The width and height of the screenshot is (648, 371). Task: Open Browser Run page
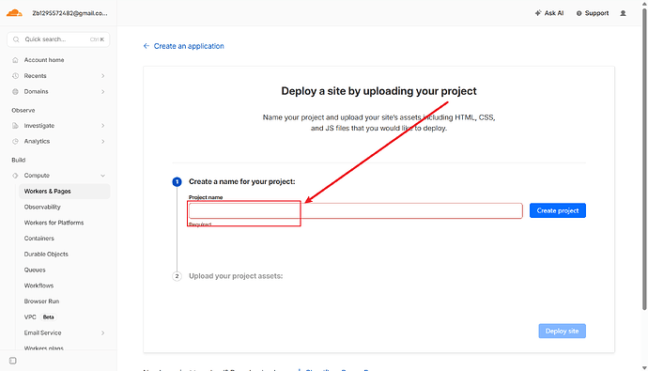pyautogui.click(x=41, y=301)
